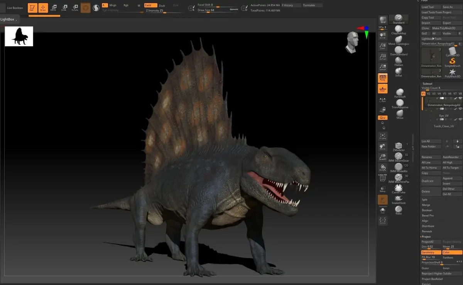Toggle local symmetry L.Sym
463x285 pixels.
[x=383, y=99]
